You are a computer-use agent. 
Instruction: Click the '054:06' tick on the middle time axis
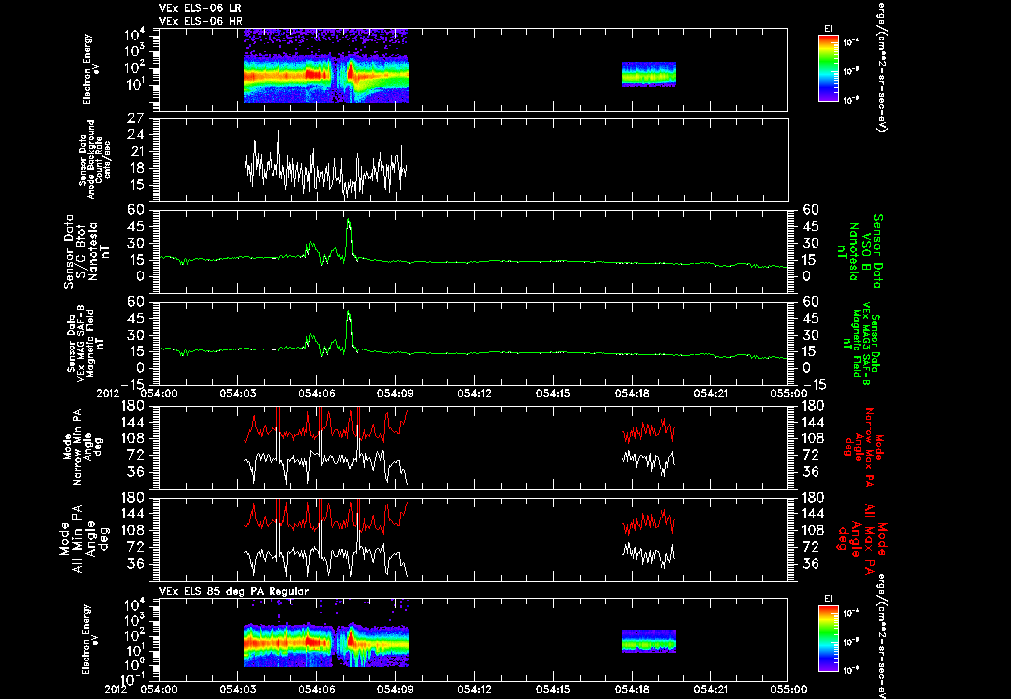click(317, 393)
